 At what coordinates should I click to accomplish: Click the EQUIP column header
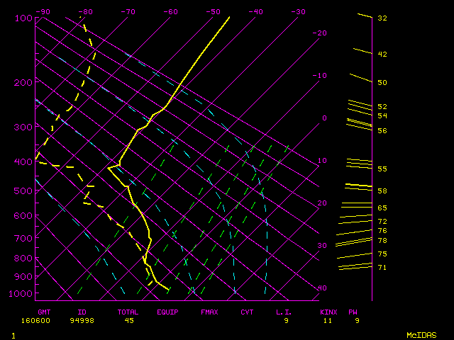point(167,312)
